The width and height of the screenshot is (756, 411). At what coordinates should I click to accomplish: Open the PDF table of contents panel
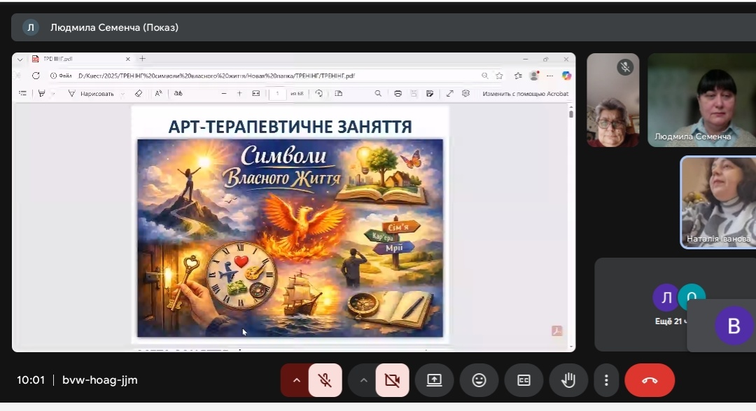point(21,93)
